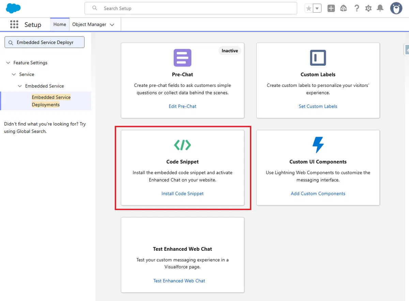Image resolution: width=409 pixels, height=301 pixels.
Task: Click the 'Didn't find what you're looking for' text
Action: point(45,127)
